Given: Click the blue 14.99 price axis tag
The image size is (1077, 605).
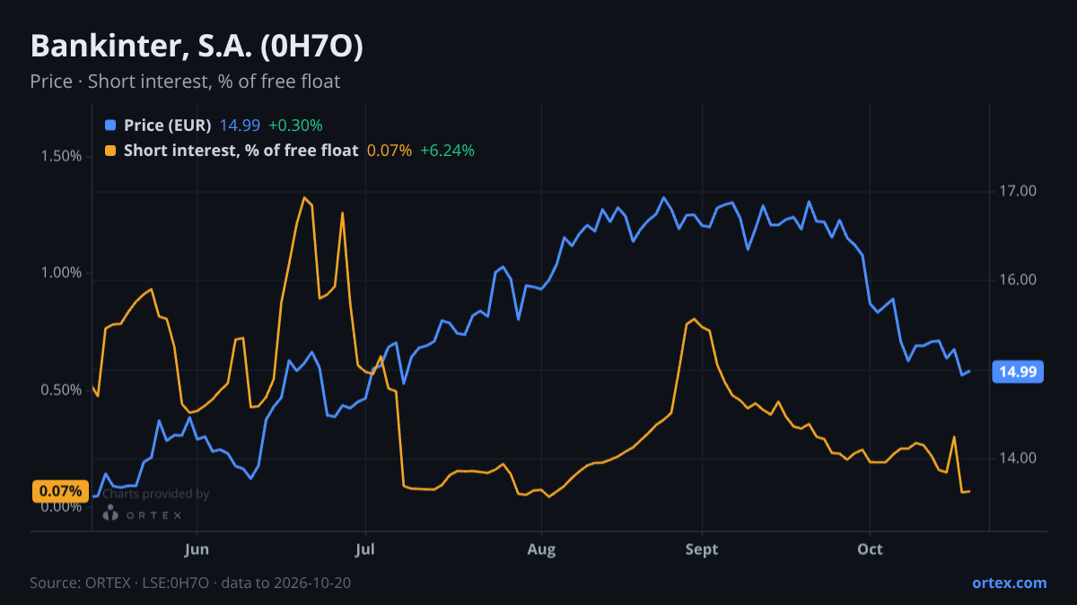Looking at the screenshot, I should point(1017,372).
